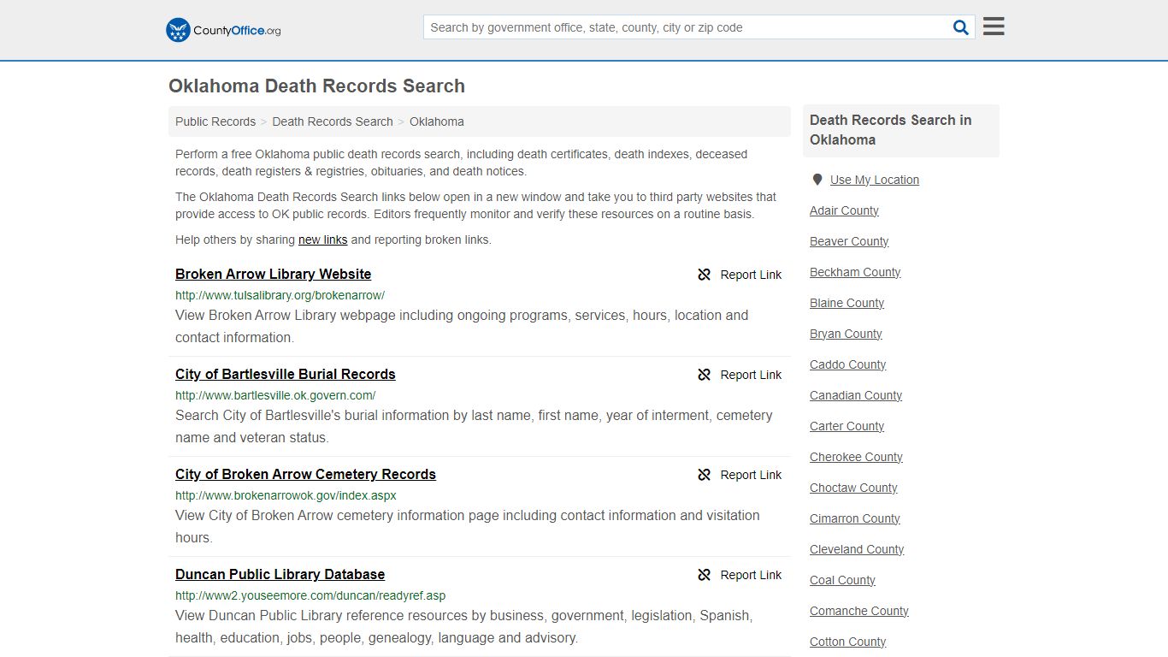Select Choctaw County
1168x657 pixels.
tap(853, 488)
